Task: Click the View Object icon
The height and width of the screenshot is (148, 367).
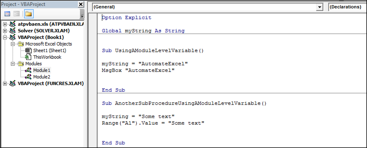Action: click(17, 14)
